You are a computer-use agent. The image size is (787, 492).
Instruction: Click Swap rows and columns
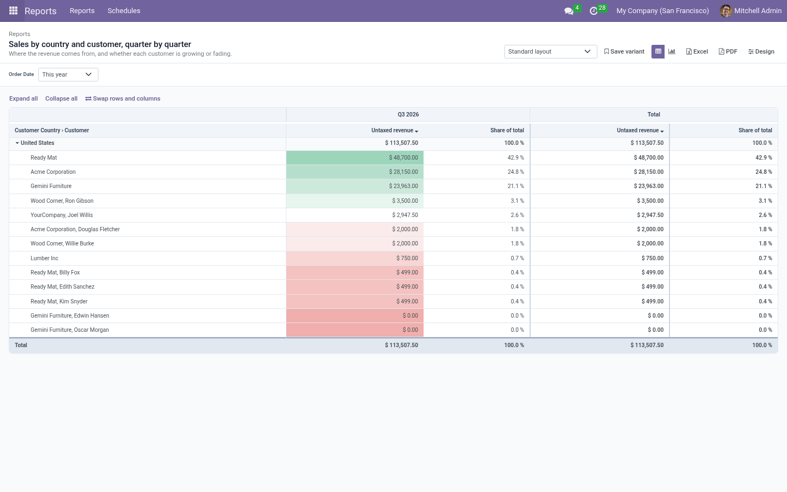[123, 99]
